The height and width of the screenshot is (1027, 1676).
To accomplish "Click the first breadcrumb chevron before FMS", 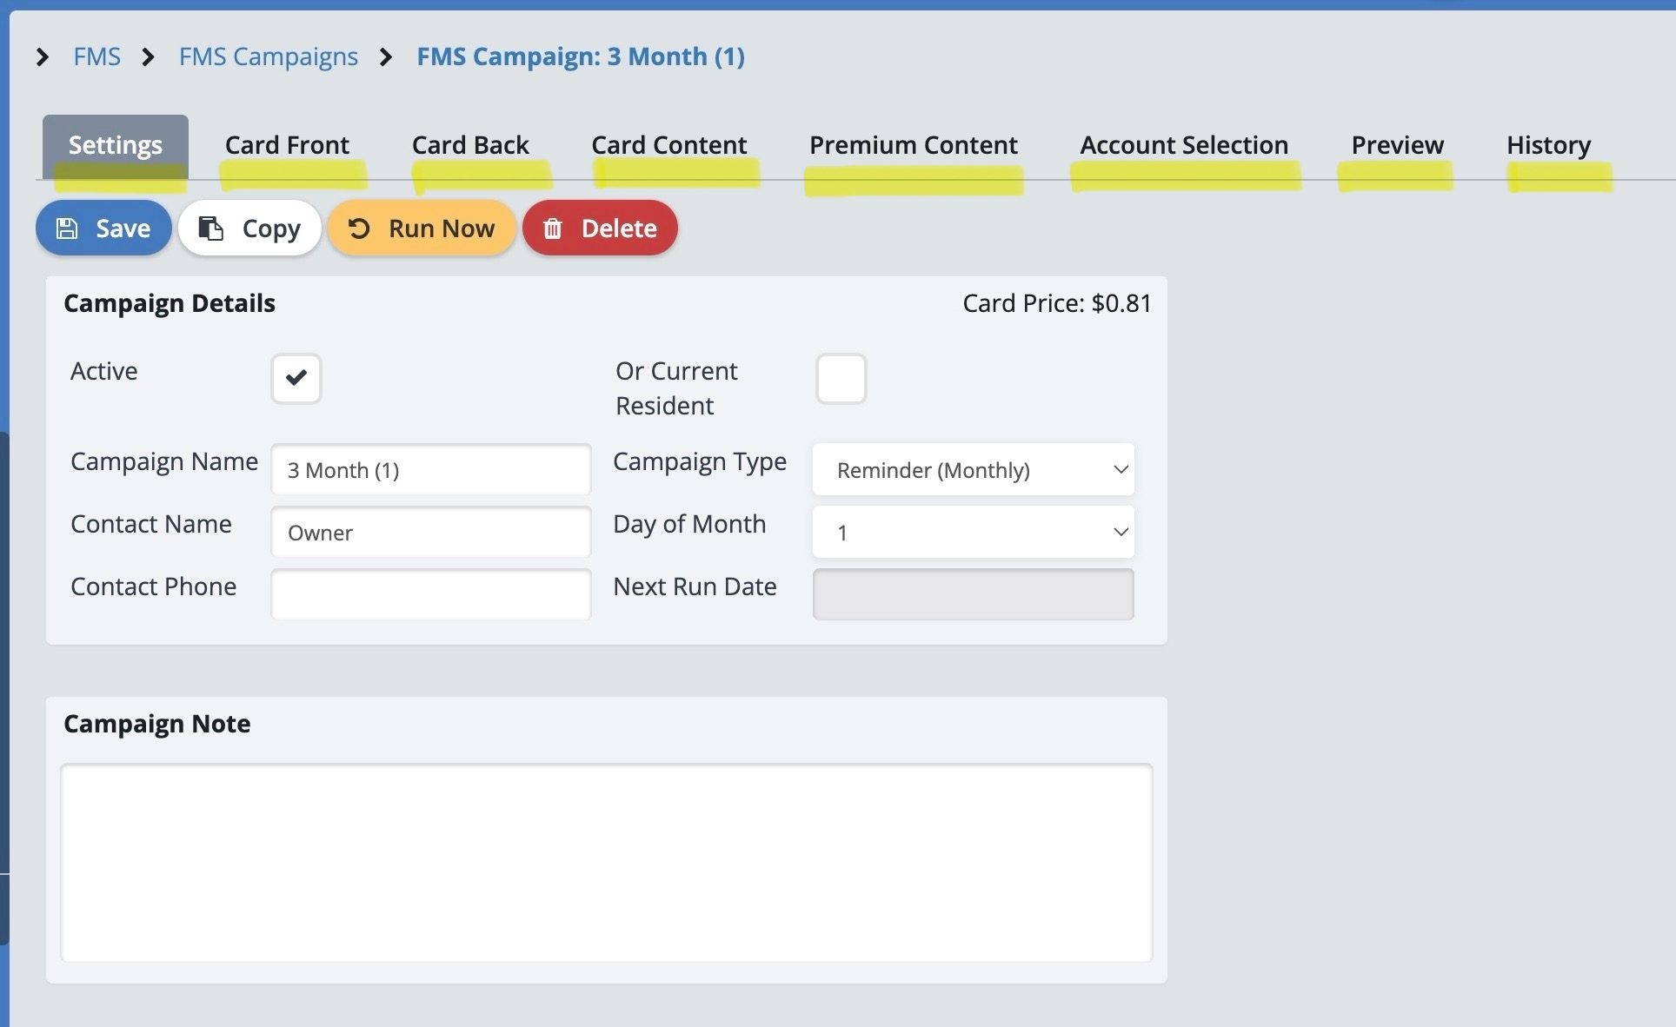I will (43, 57).
